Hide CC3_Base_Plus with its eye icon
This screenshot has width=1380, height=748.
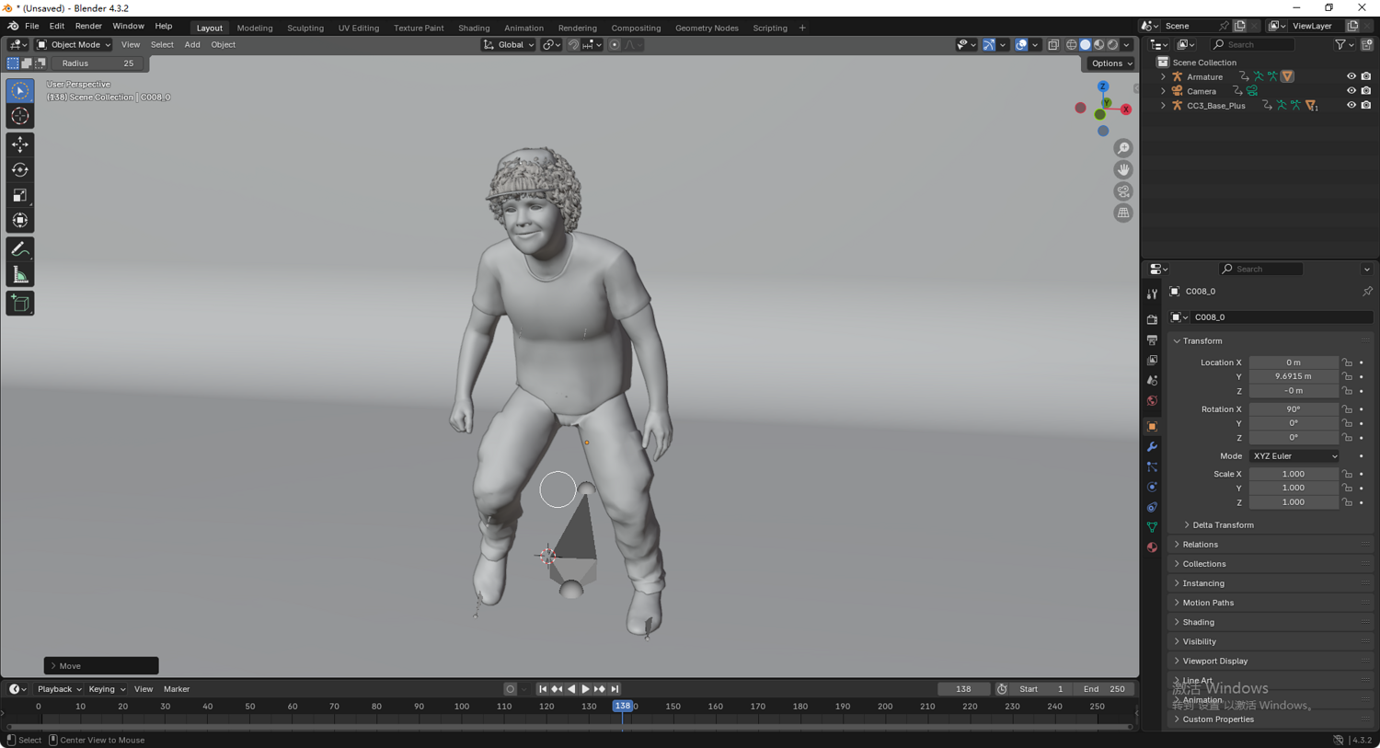point(1351,105)
